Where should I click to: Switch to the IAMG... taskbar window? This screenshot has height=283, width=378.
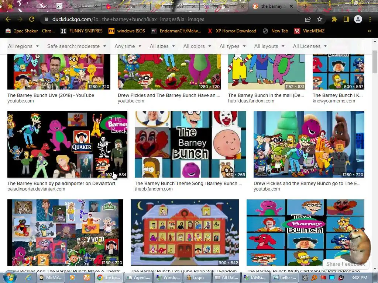256,277
